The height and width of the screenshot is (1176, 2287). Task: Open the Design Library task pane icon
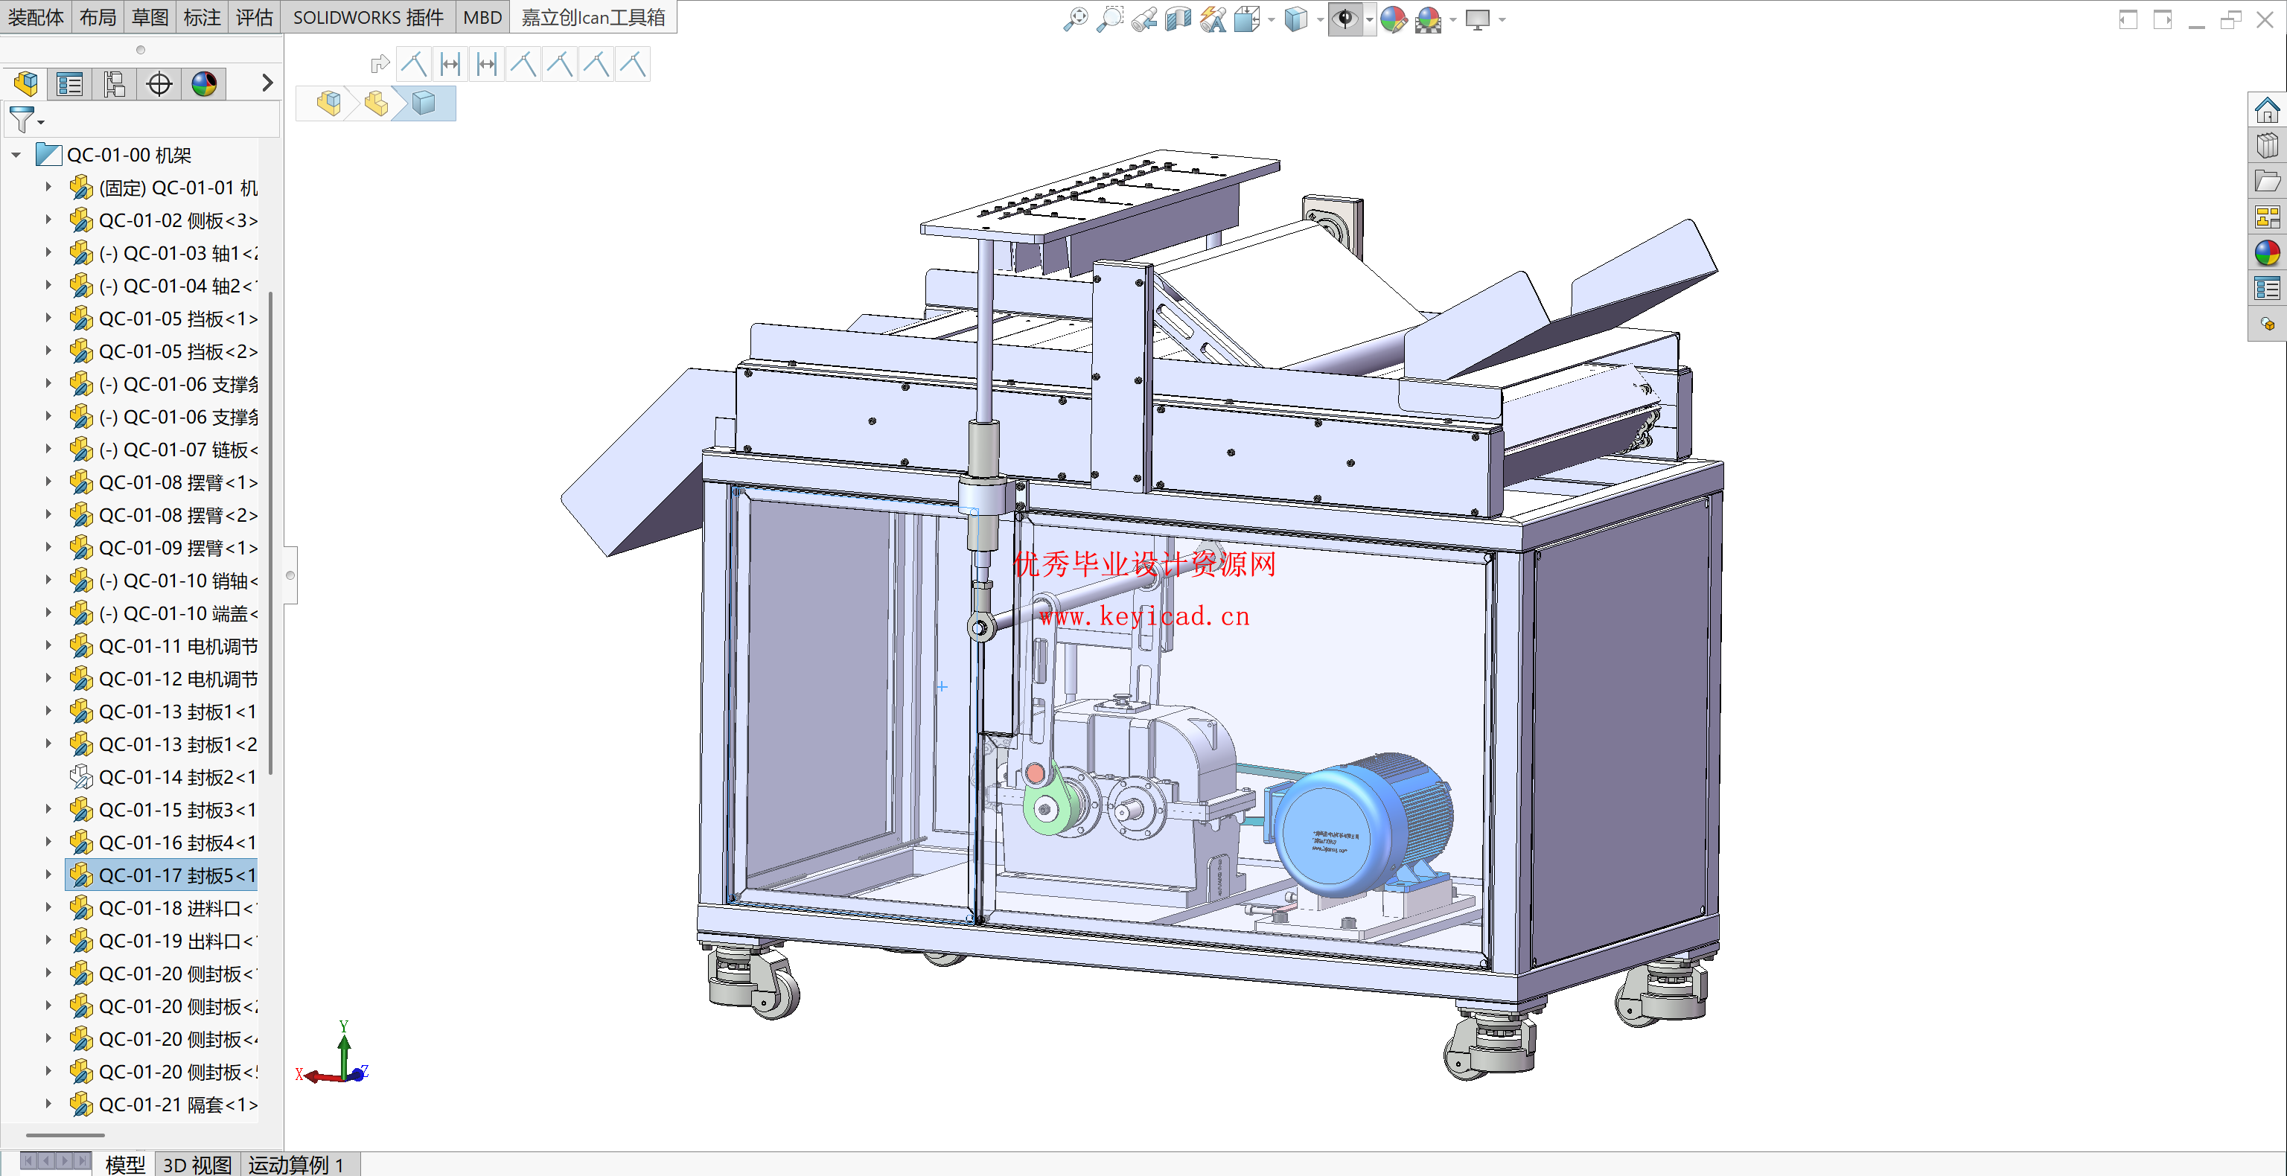tap(2267, 146)
